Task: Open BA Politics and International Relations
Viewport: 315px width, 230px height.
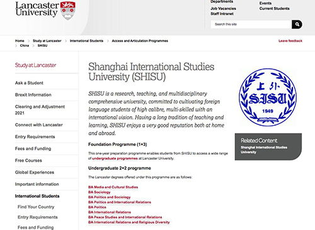Action: (x=120, y=202)
